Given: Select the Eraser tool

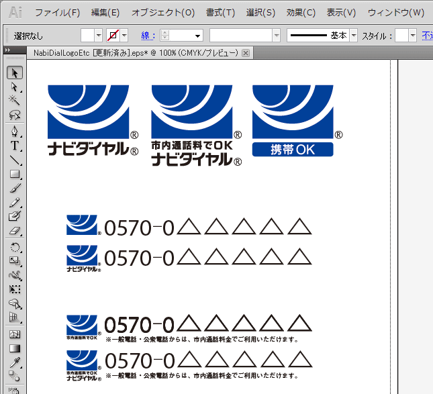Looking at the screenshot, I should tap(15, 230).
